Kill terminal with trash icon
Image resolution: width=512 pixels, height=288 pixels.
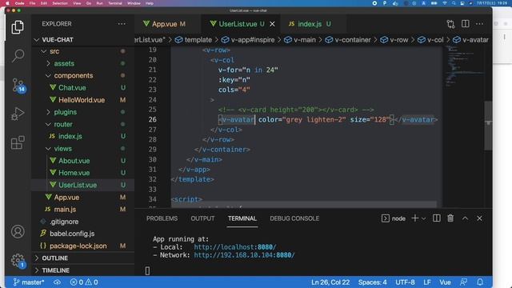(x=450, y=218)
